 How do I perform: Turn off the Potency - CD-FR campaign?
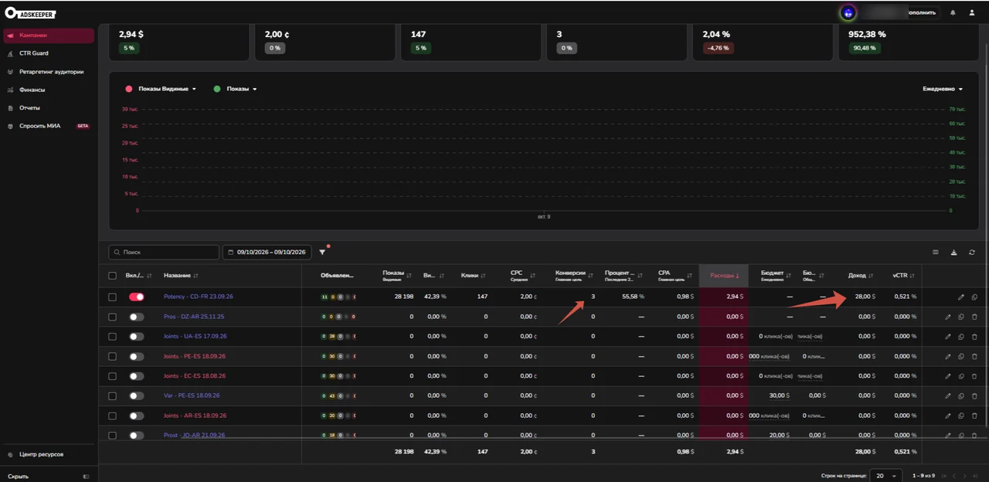[137, 297]
